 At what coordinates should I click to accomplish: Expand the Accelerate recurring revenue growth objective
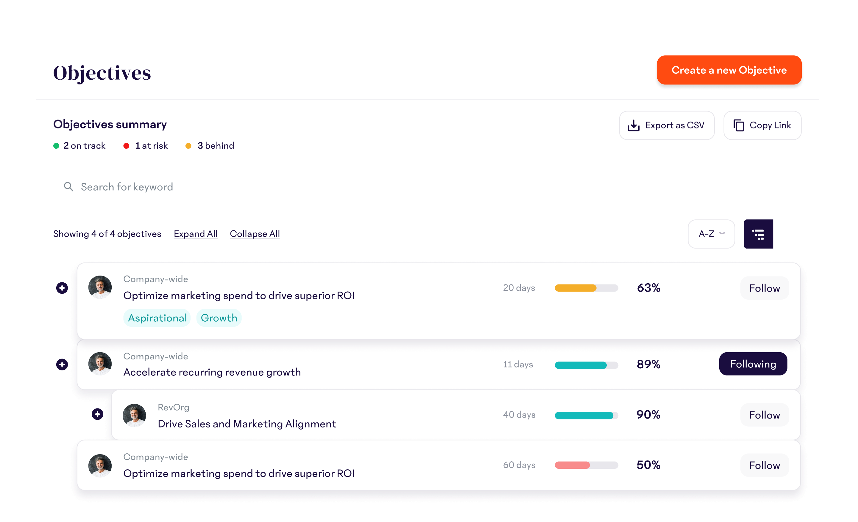(x=62, y=364)
